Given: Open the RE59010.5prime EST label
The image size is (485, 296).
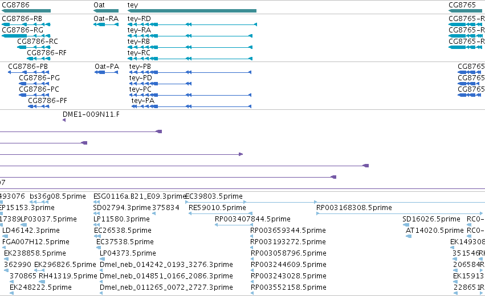Looking at the screenshot, I should pyautogui.click(x=217, y=208).
